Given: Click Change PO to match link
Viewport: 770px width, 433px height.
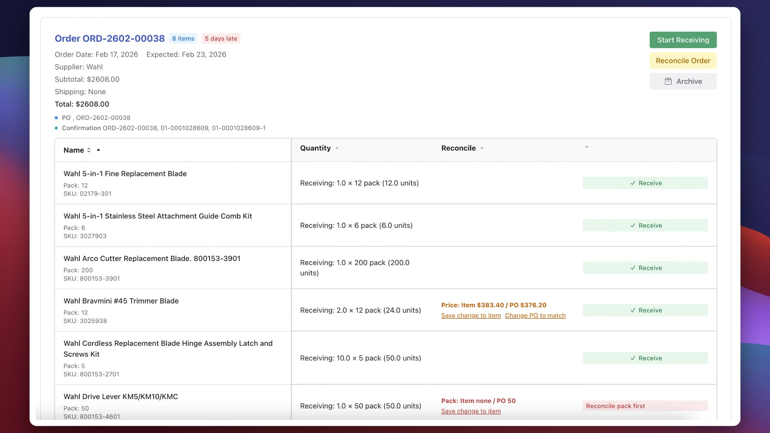Looking at the screenshot, I should (535, 316).
